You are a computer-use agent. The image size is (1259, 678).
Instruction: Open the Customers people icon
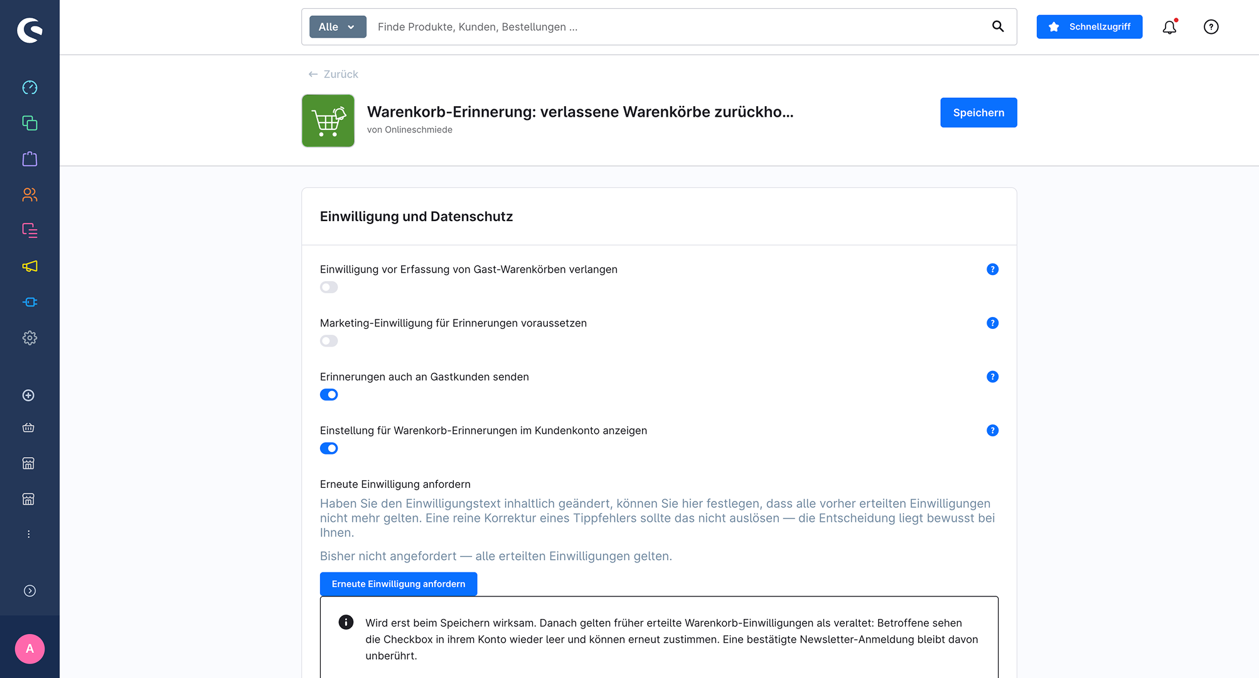tap(29, 195)
